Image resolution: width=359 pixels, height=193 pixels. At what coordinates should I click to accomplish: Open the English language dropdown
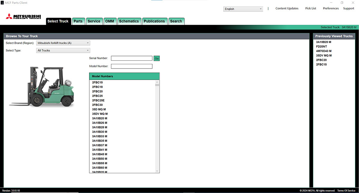click(x=243, y=9)
